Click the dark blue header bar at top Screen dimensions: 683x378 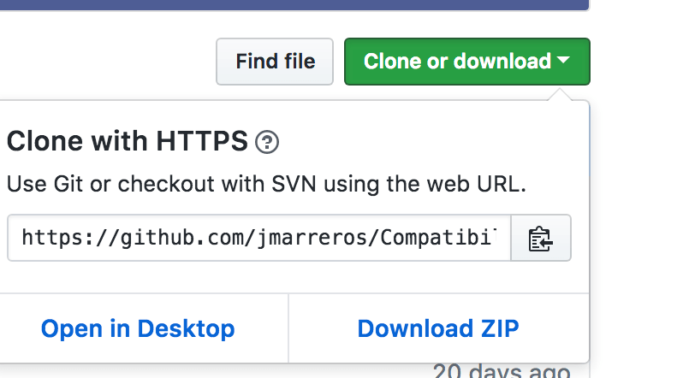(x=294, y=5)
